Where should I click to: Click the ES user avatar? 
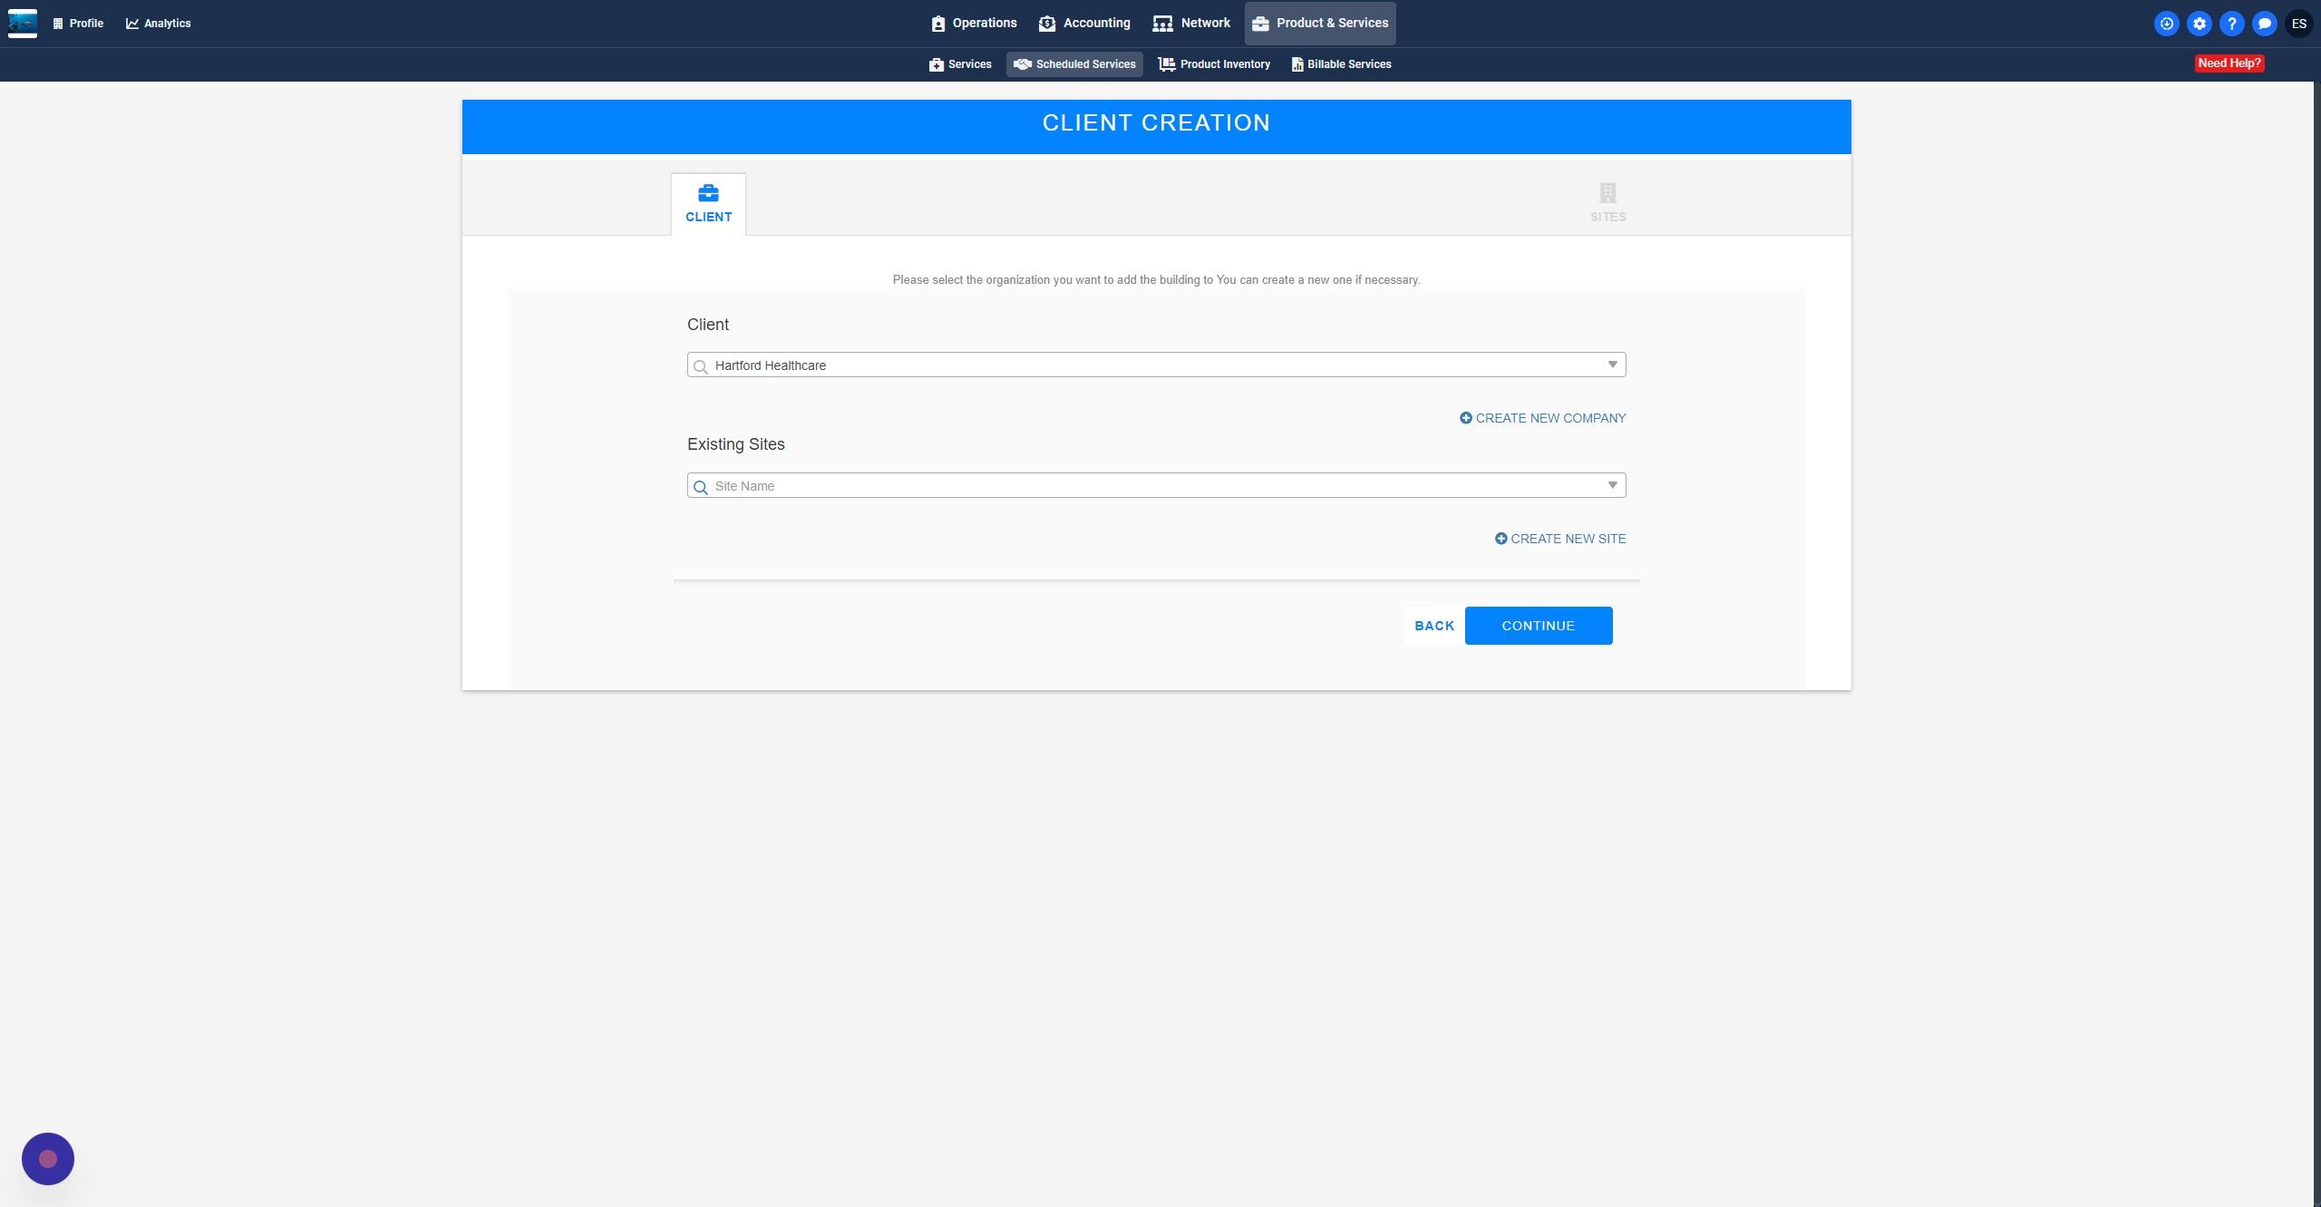tap(2298, 24)
